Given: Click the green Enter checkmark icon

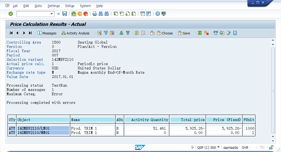Looking at the screenshot, I should coord(11,14).
